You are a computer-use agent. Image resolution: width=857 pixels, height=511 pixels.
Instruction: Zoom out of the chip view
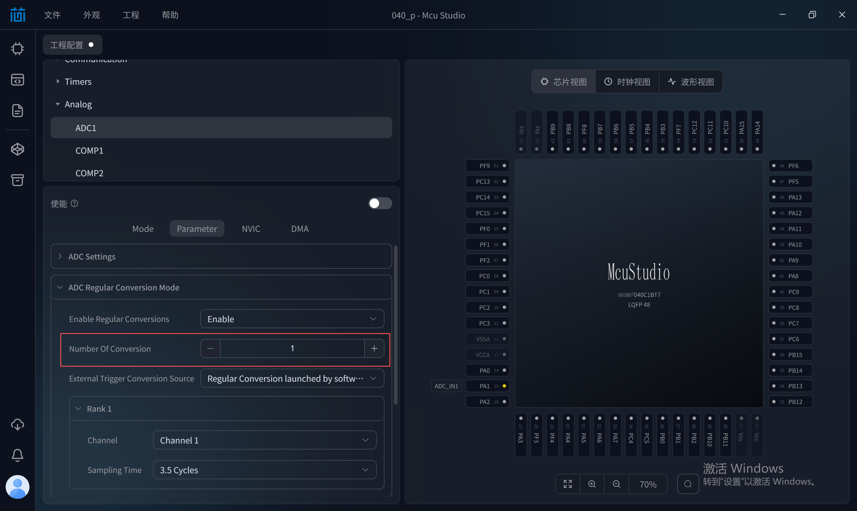pyautogui.click(x=617, y=484)
